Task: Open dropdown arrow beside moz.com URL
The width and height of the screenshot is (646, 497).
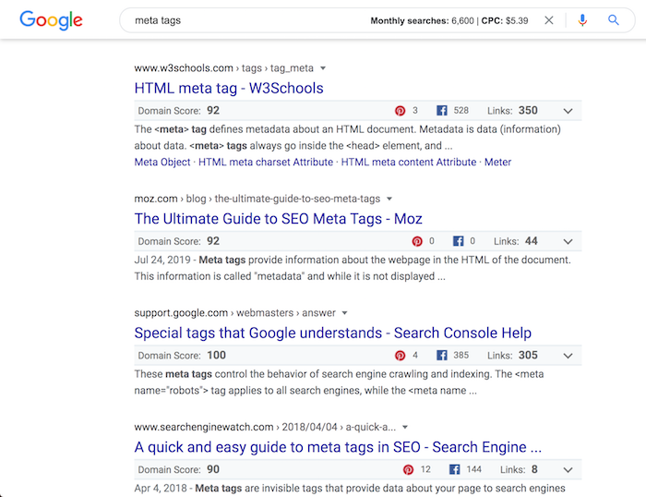Action: [x=389, y=199]
